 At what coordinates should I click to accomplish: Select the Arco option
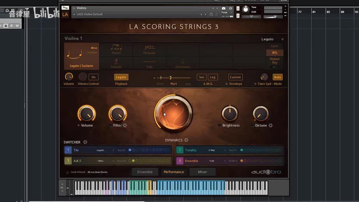tap(94, 48)
